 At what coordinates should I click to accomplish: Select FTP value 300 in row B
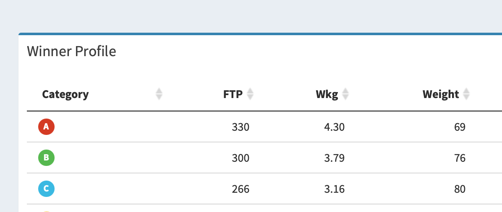click(241, 158)
